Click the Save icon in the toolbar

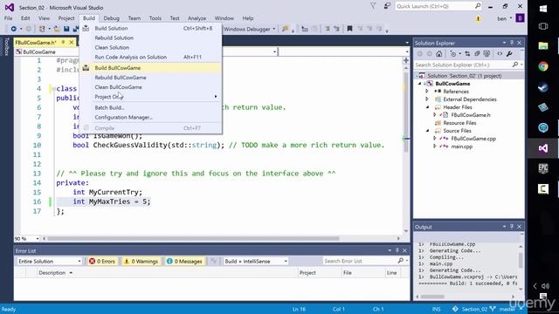pos(66,29)
